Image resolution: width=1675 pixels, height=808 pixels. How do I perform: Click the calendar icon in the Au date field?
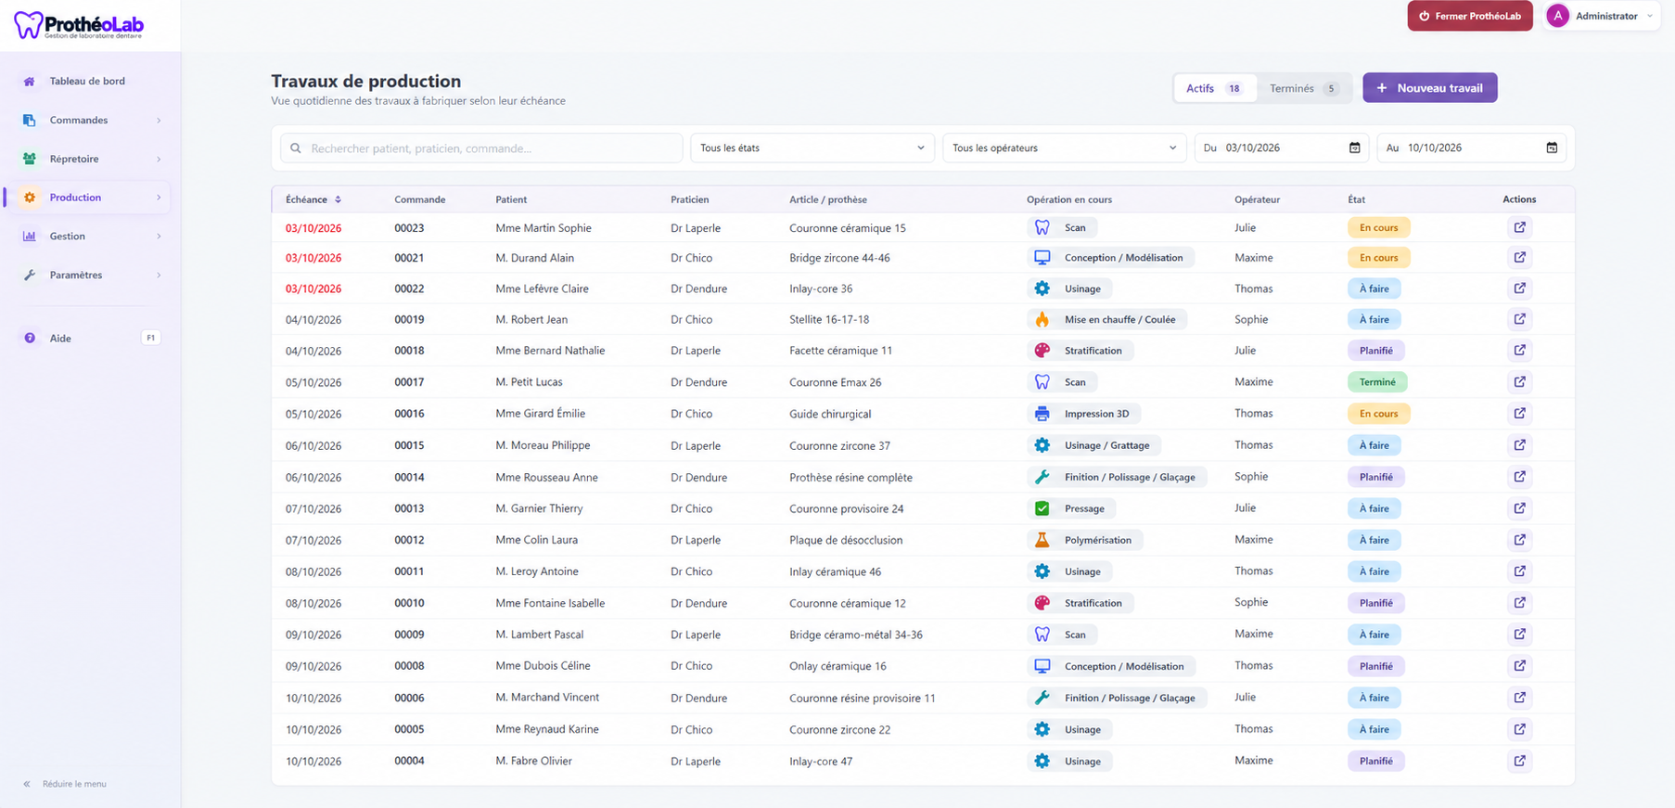click(1552, 147)
